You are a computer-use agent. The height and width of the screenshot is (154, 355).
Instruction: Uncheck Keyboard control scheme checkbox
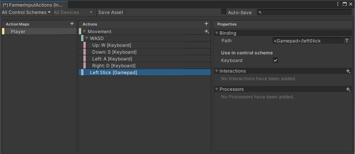(x=275, y=60)
